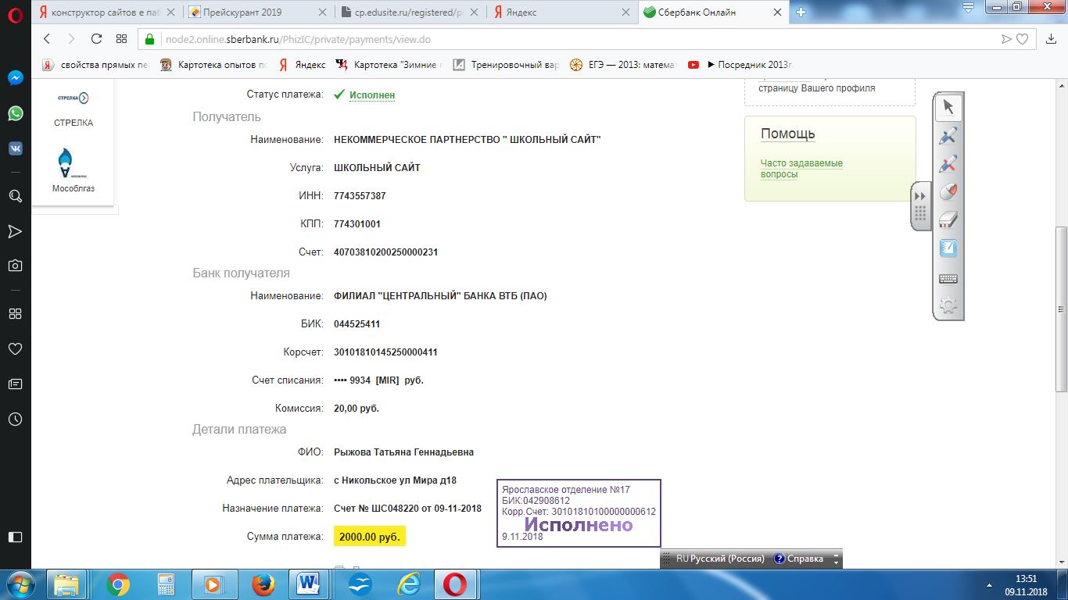The width and height of the screenshot is (1068, 600).
Task: Switch to Яндекс tab
Action: coord(563,12)
